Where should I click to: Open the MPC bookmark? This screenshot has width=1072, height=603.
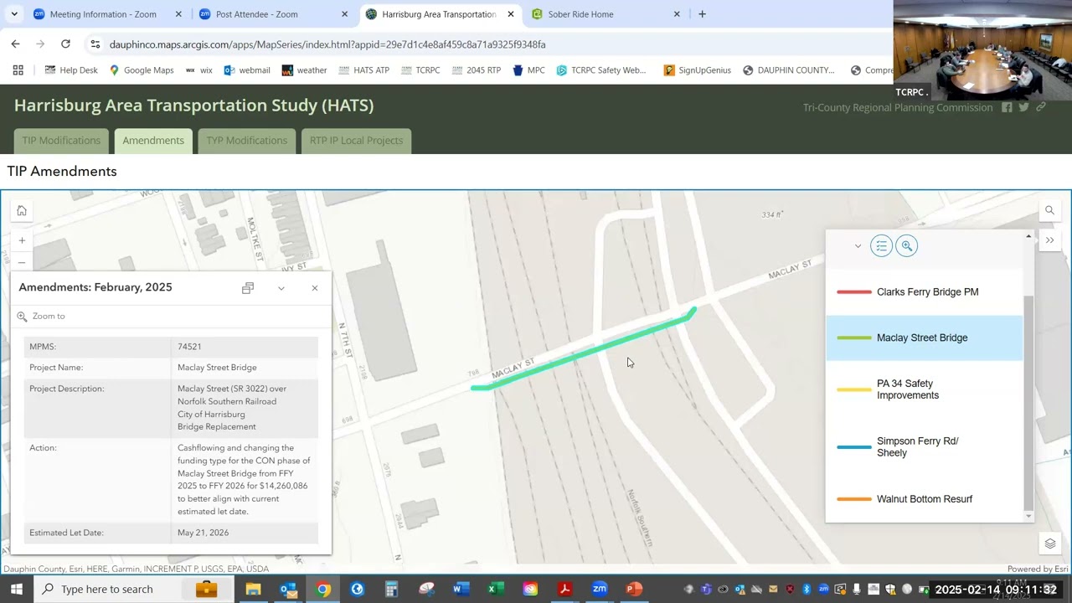pyautogui.click(x=528, y=70)
